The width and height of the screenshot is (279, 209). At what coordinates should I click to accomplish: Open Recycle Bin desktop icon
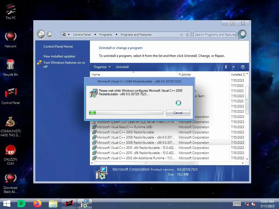click(x=11, y=68)
